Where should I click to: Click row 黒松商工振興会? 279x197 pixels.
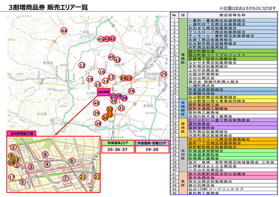(232, 193)
